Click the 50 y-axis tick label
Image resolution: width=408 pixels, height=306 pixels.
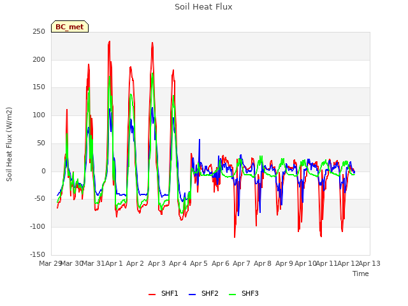[x=41, y=143]
